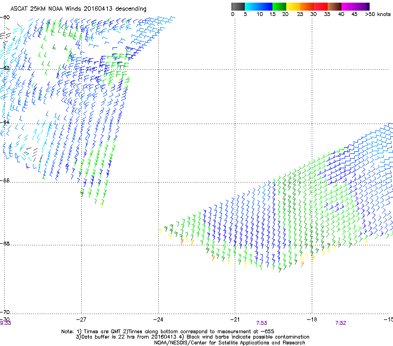The image size is (393, 346).
Task: Click the '25' label under the color bar
Action: 300,14
